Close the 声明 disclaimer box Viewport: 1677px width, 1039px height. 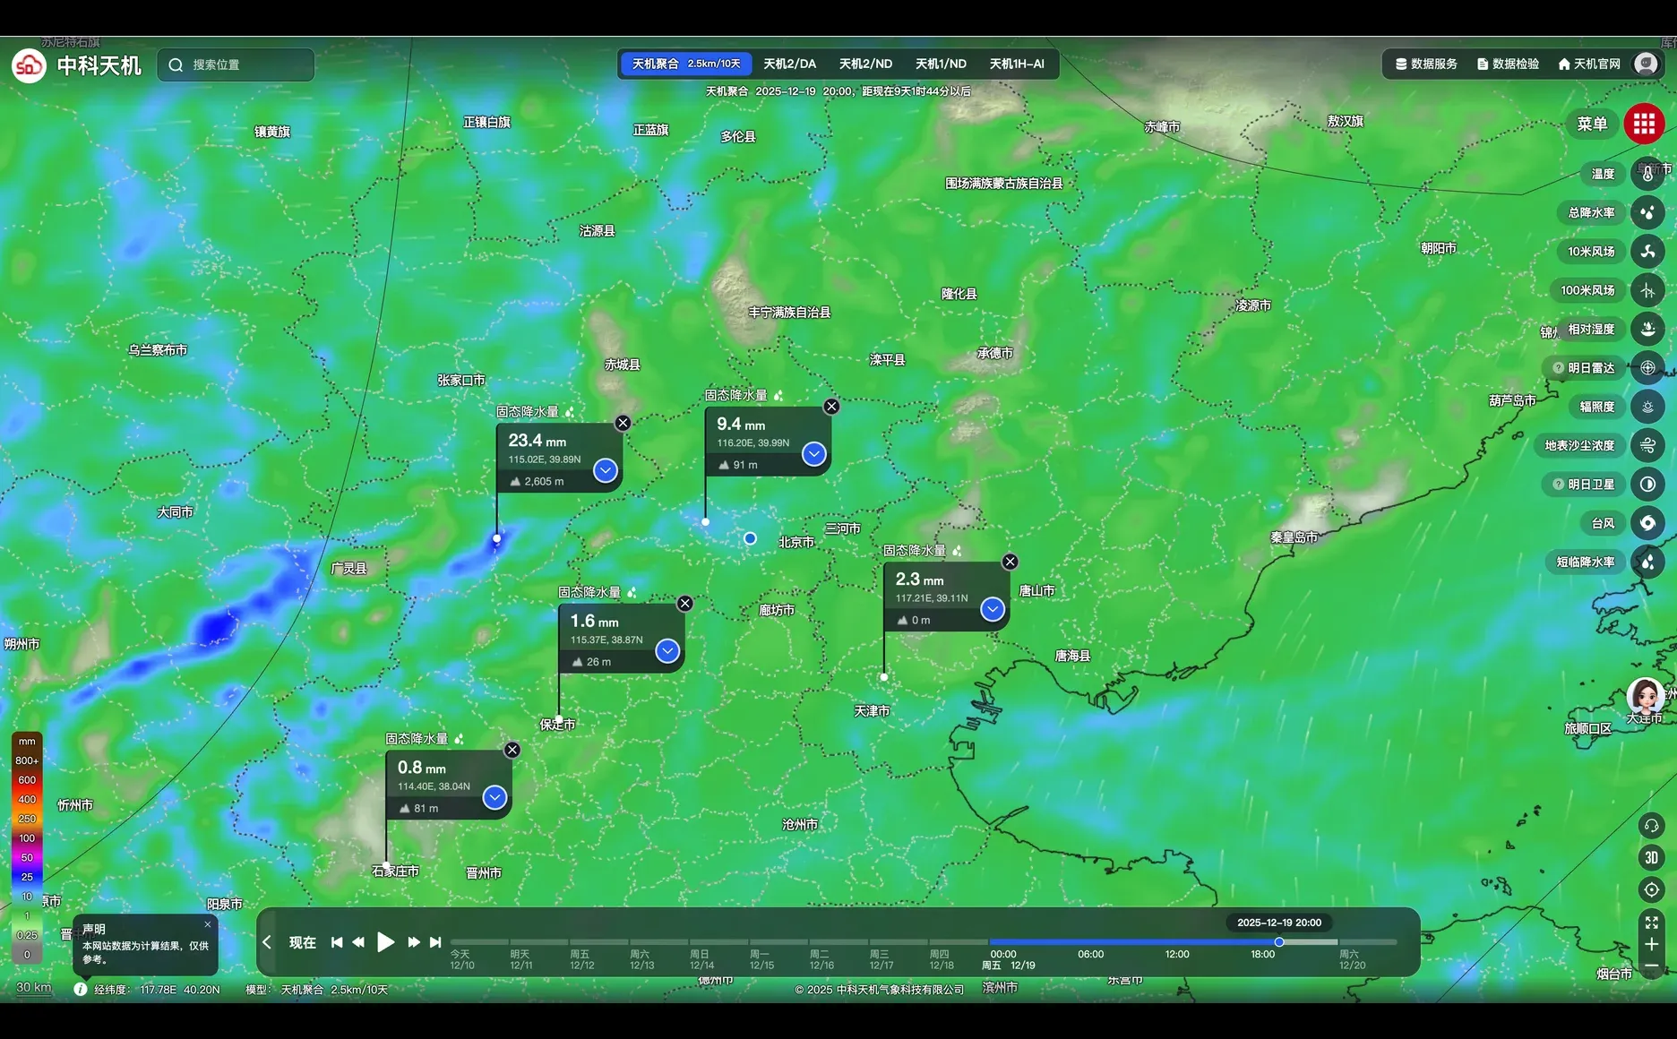[208, 925]
